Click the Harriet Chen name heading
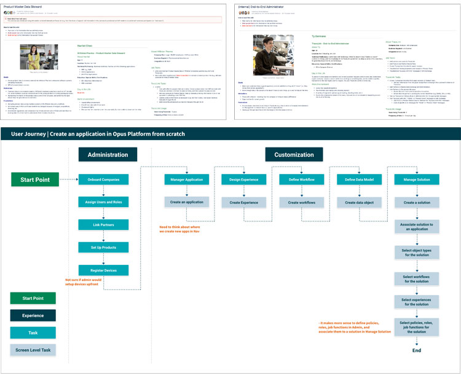This screenshot has width=461, height=378. click(85, 46)
